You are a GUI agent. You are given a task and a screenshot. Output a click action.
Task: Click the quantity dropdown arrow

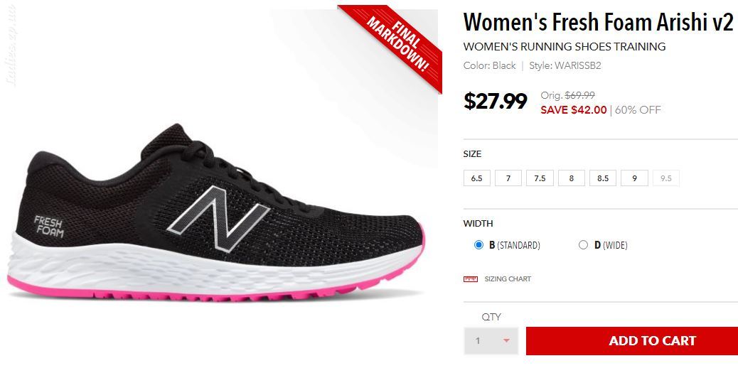click(x=506, y=340)
